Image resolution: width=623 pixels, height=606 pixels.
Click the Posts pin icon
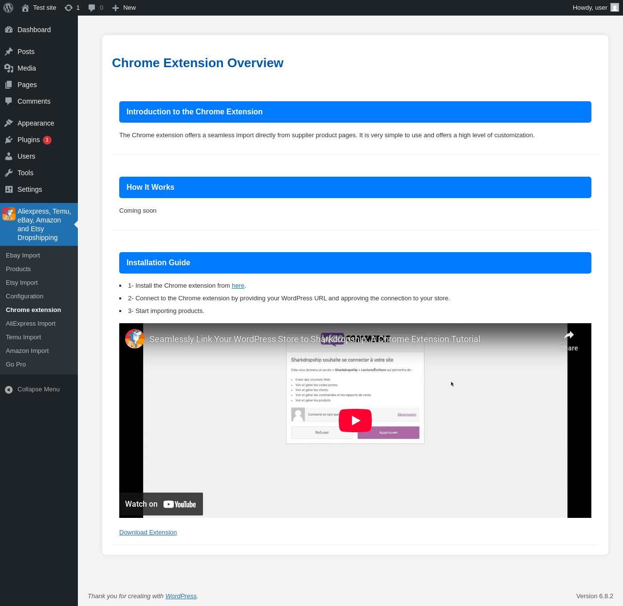(9, 52)
